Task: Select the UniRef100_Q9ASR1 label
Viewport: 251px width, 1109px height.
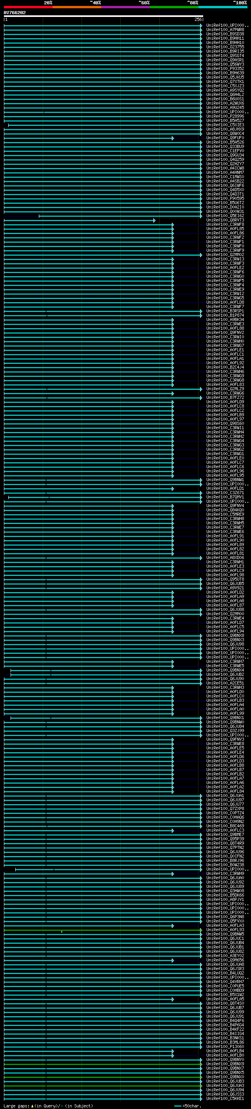Action: pos(225,60)
